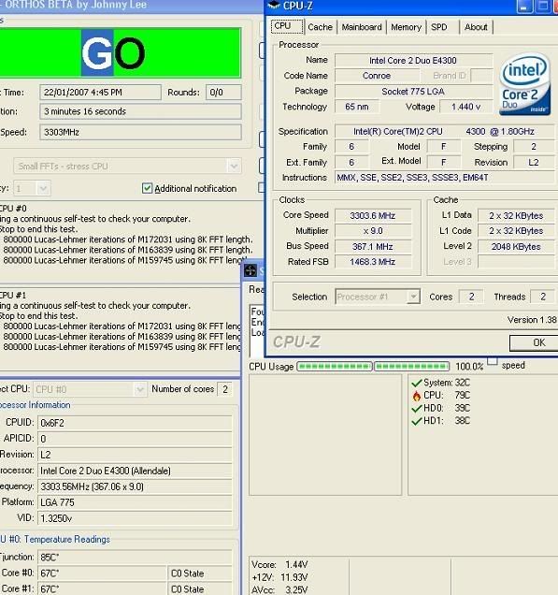Click the CPU-Z Specification field
Image resolution: width=558 pixels, height=595 pixels.
coord(445,131)
